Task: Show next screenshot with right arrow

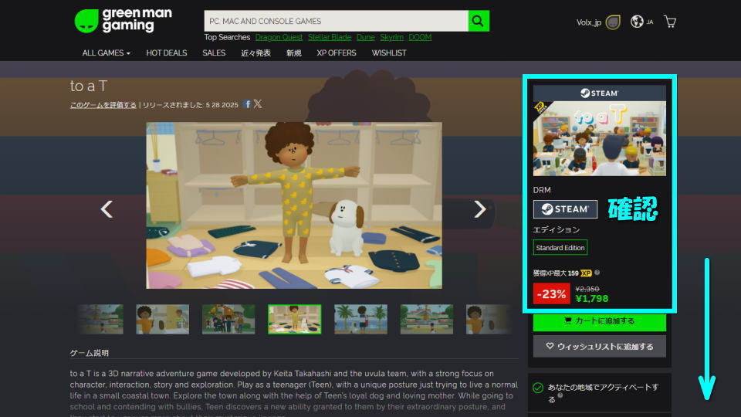Action: (x=479, y=209)
